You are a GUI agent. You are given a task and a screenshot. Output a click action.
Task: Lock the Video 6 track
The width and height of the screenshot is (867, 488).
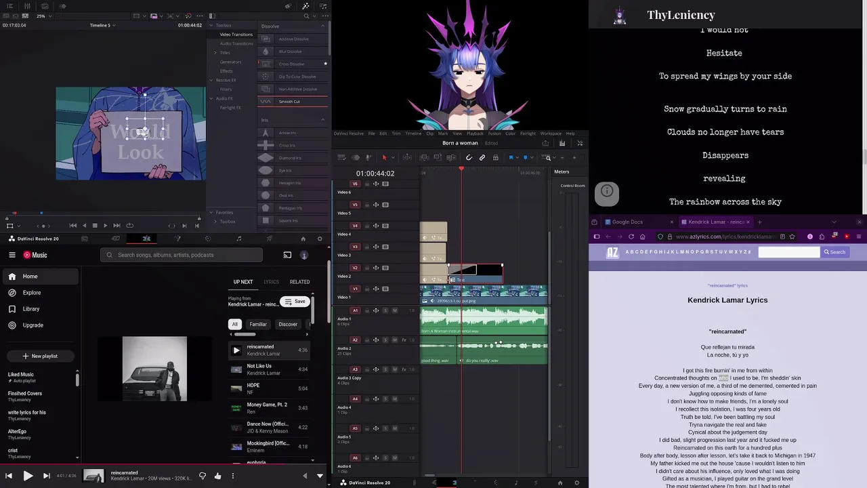[x=367, y=184]
